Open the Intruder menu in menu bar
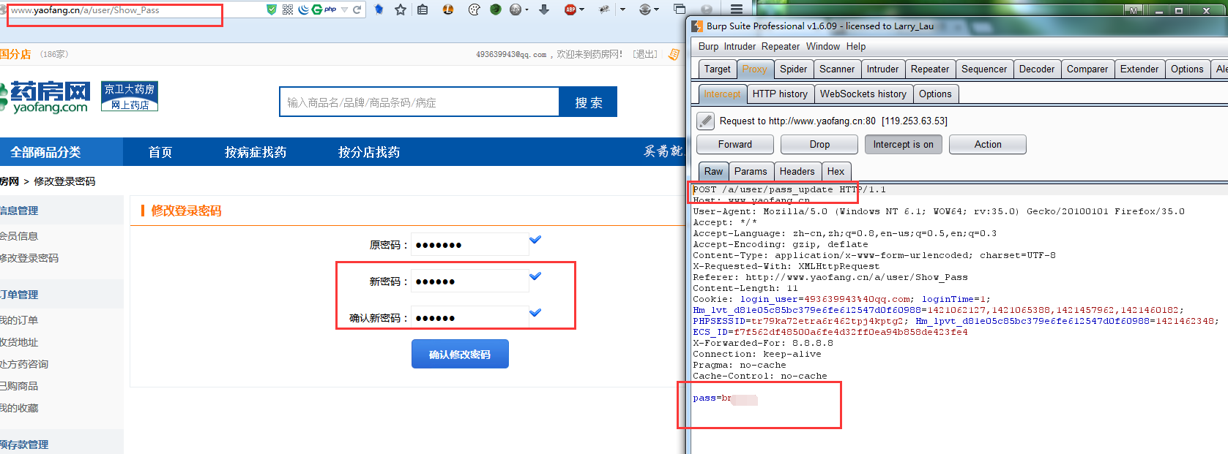Viewport: 1228px width, 454px height. 740,46
